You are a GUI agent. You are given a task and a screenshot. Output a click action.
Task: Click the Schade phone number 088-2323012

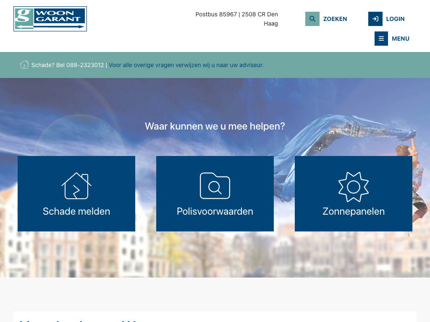point(85,65)
